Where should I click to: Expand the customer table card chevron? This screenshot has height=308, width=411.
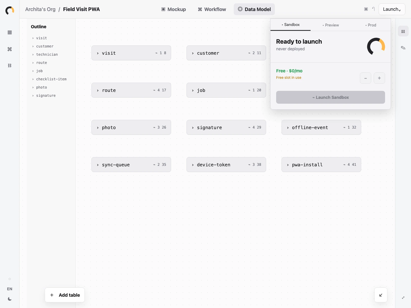pyautogui.click(x=193, y=53)
